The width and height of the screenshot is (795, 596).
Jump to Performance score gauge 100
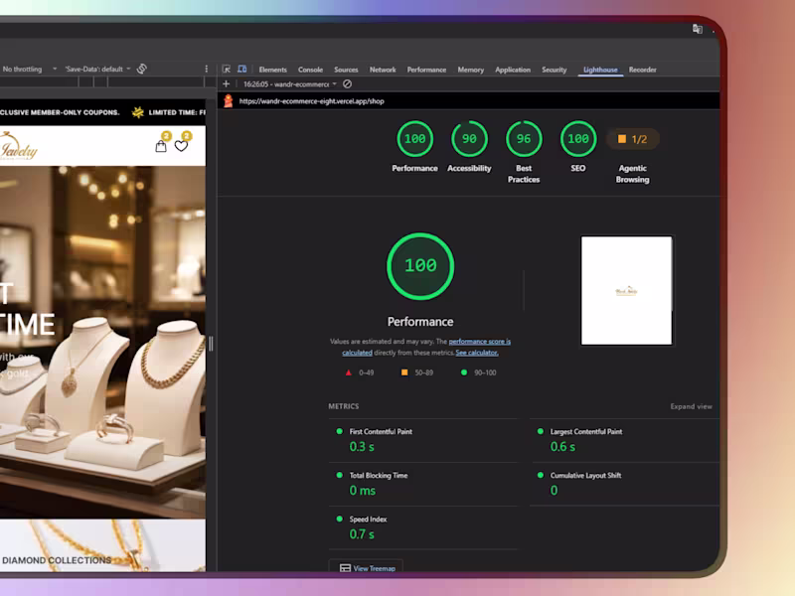pyautogui.click(x=414, y=139)
